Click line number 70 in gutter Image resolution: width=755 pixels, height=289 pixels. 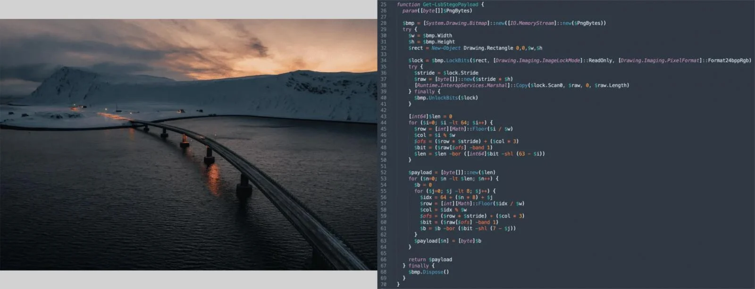[x=383, y=284]
